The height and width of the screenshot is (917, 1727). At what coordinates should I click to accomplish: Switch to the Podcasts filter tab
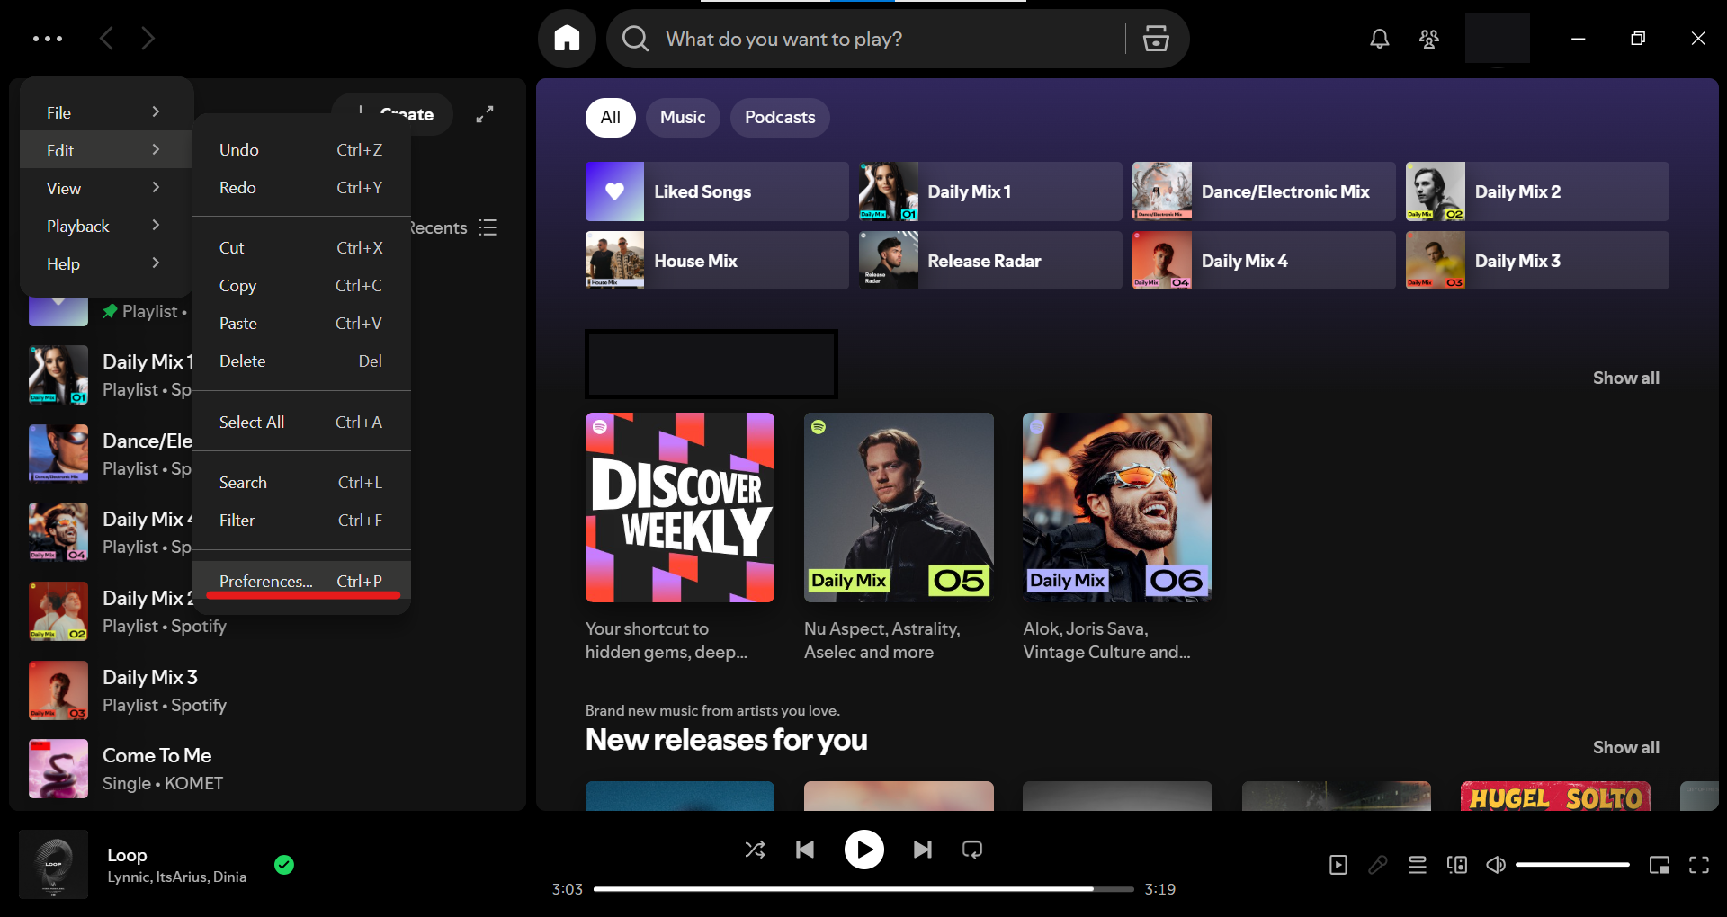coord(779,118)
